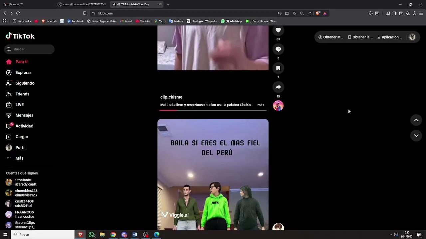Open the browser hamburger menu
426x239 pixels.
[x=421, y=13]
